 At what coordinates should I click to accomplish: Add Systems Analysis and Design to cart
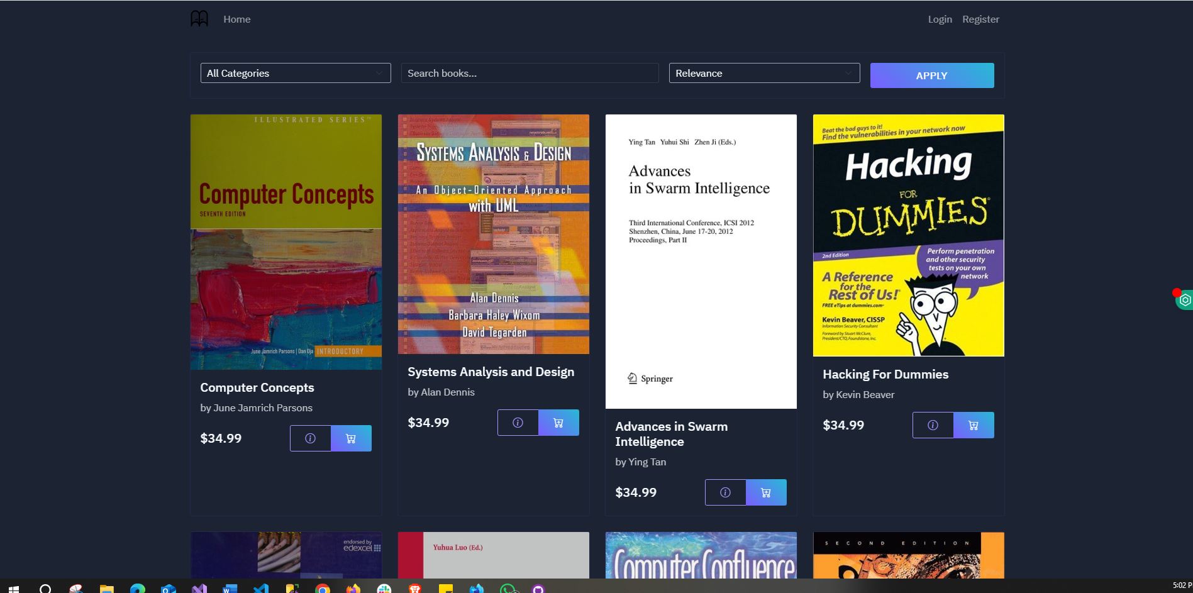(x=558, y=423)
